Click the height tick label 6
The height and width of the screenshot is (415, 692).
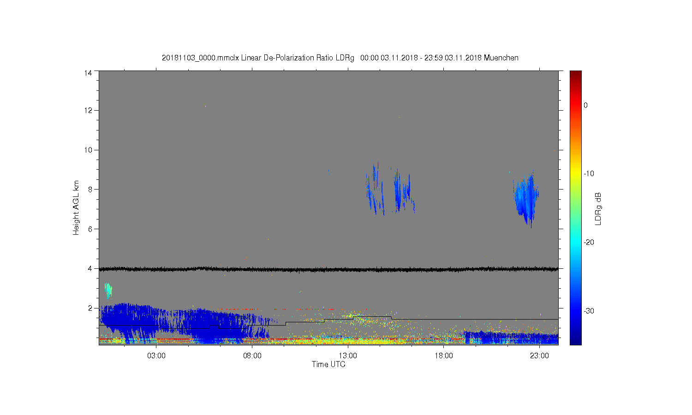(90, 229)
